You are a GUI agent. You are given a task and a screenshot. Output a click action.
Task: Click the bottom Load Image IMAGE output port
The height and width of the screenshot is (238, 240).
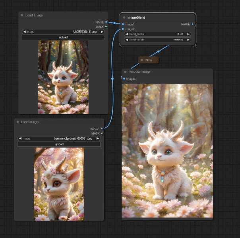[102, 129]
